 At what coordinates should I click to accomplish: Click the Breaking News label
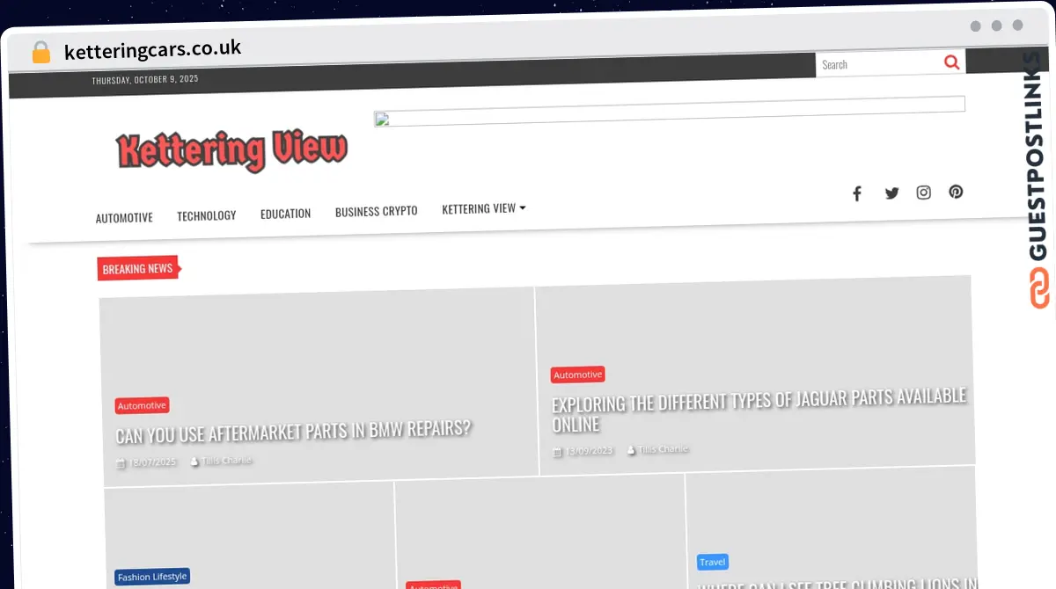pyautogui.click(x=137, y=269)
